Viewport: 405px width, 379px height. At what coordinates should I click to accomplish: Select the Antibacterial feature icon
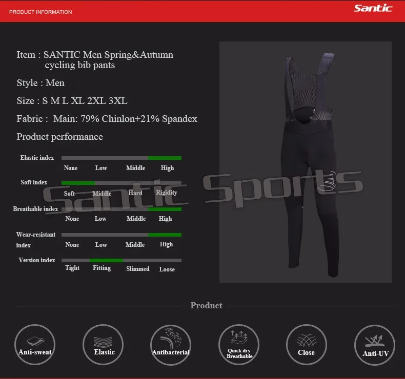[x=171, y=345]
